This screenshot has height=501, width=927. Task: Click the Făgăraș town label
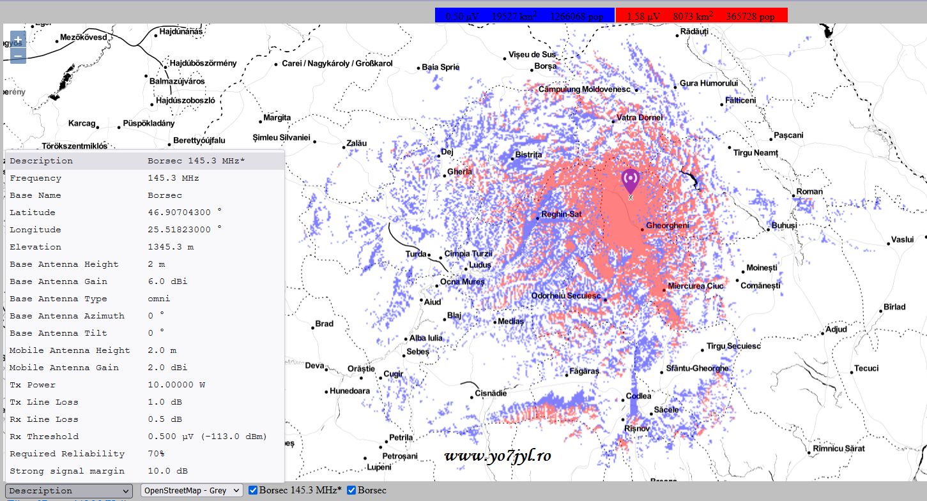(585, 371)
